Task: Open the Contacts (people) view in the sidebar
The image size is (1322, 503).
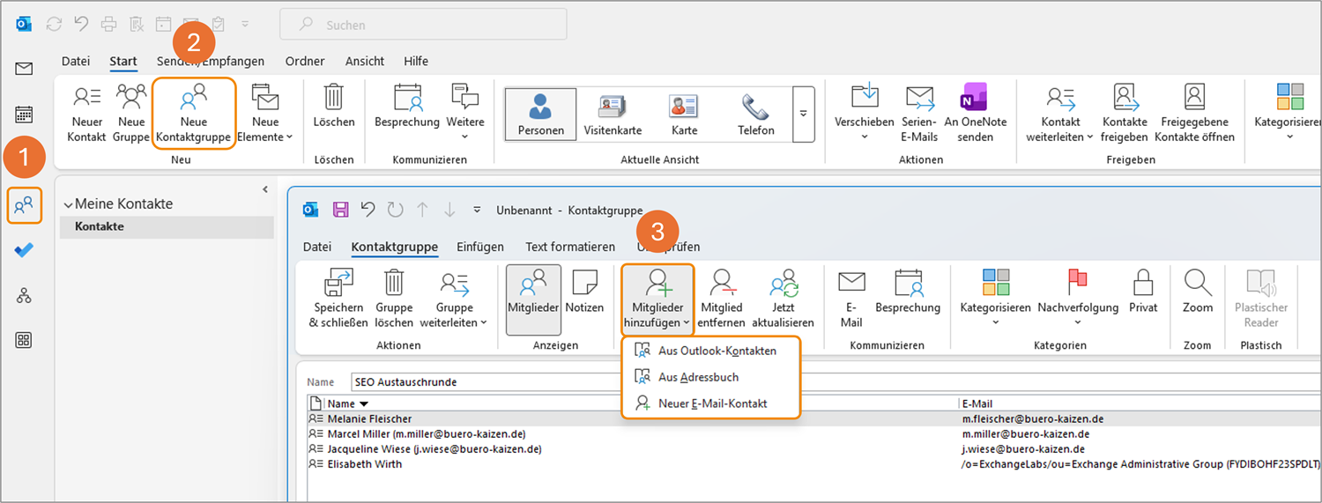Action: pos(24,205)
